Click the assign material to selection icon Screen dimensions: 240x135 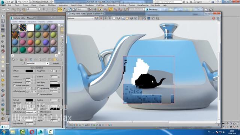(x=21, y=60)
